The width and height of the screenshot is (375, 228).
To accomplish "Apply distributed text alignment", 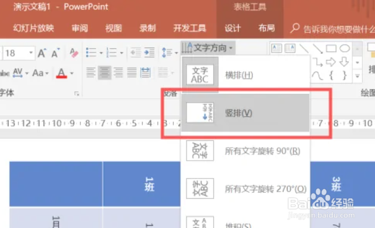I will [146, 72].
